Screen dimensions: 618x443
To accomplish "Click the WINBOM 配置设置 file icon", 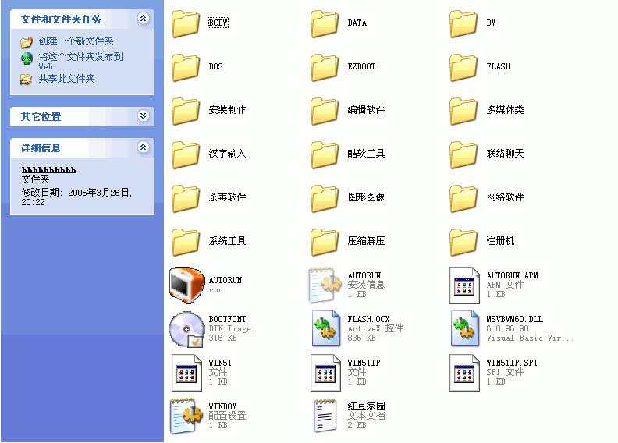I will click(x=186, y=416).
